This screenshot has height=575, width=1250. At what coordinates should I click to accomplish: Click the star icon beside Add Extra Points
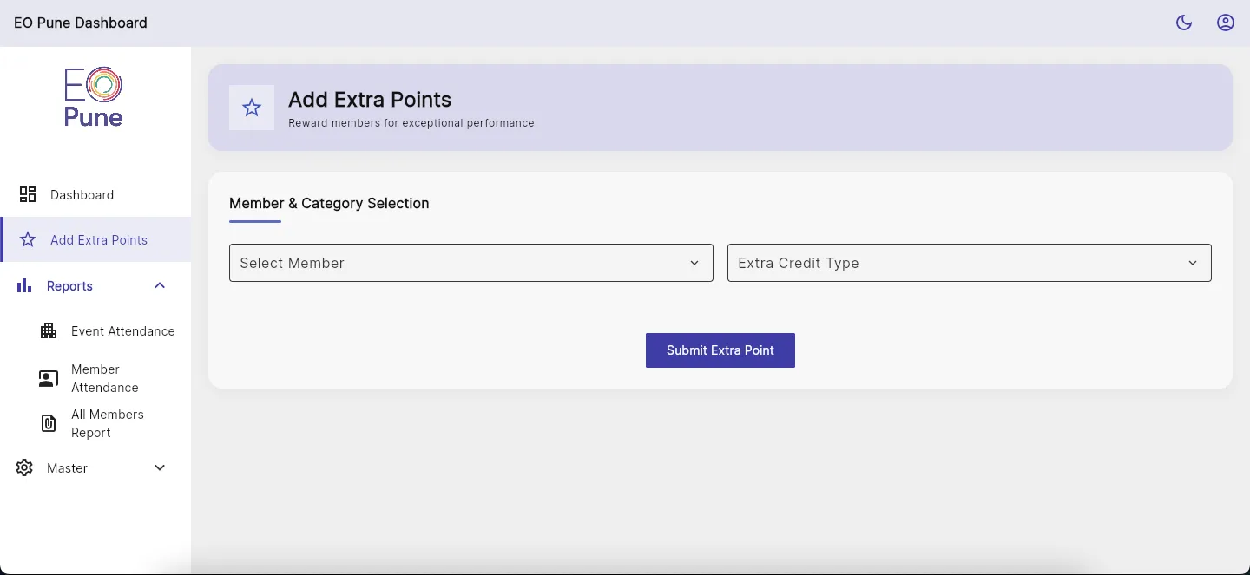coord(28,239)
